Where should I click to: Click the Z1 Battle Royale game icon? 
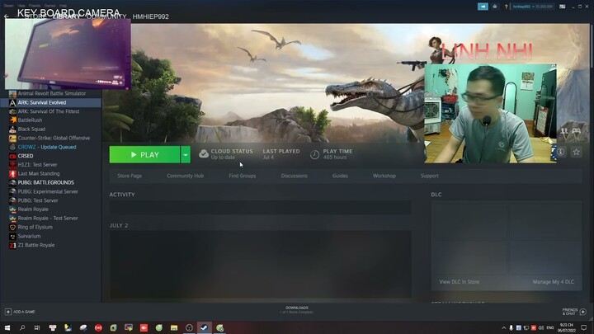pyautogui.click(x=12, y=245)
